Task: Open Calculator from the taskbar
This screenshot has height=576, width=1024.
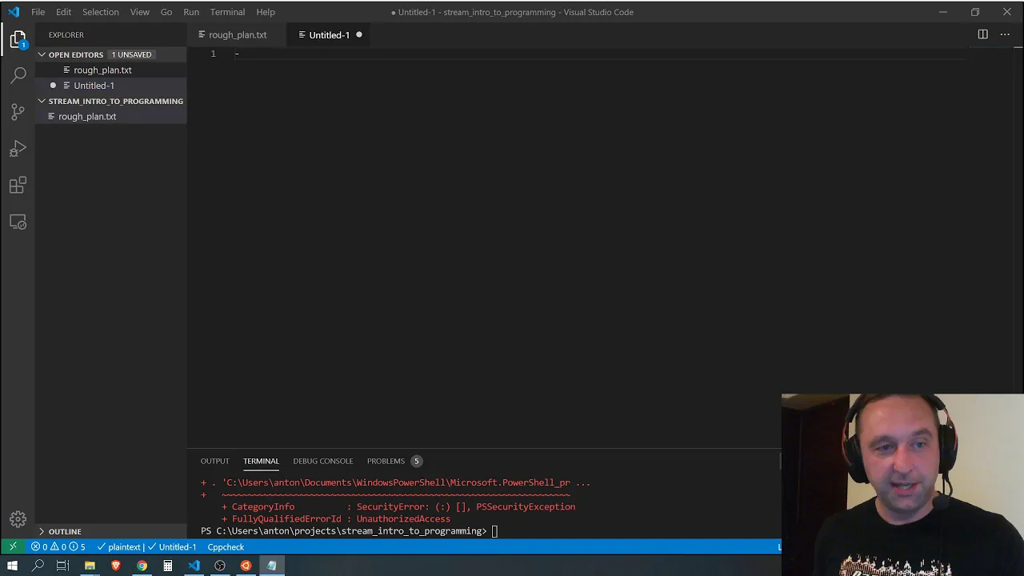Action: coord(168,566)
